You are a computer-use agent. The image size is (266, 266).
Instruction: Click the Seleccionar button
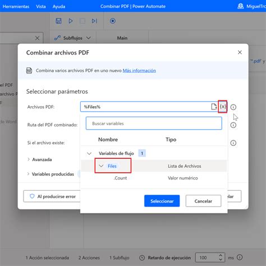(x=162, y=201)
